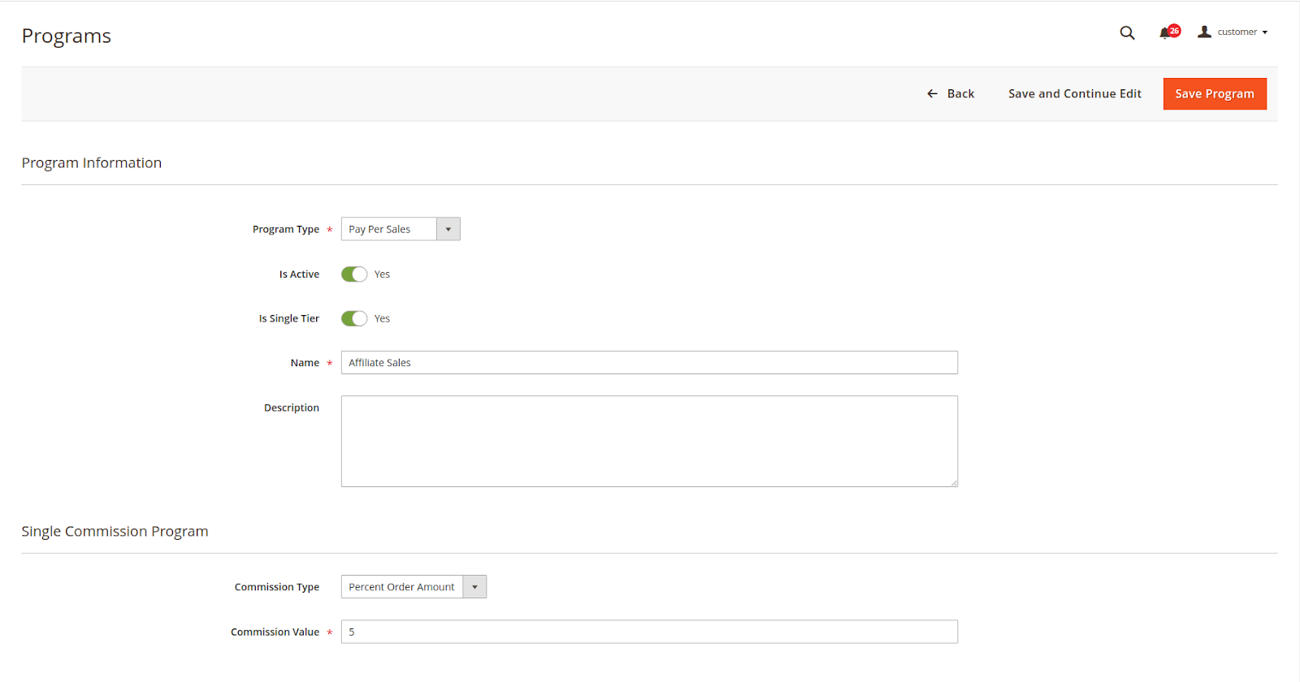The width and height of the screenshot is (1300, 682).
Task: Click Save and Continue Edit
Action: point(1074,93)
